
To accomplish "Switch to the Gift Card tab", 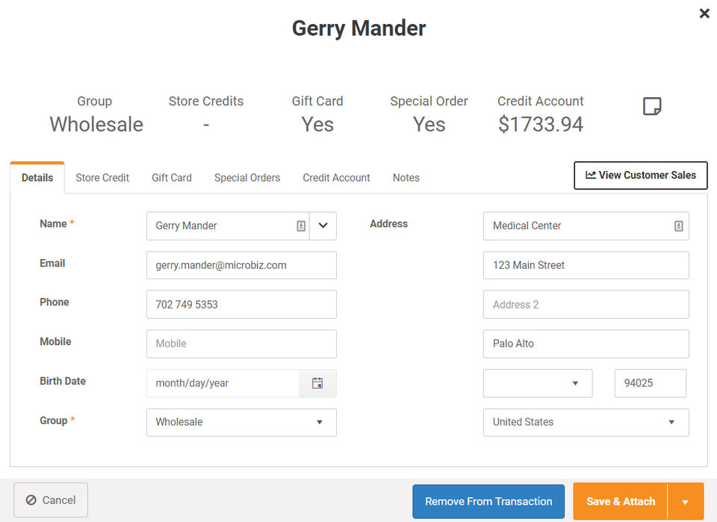I will point(172,178).
